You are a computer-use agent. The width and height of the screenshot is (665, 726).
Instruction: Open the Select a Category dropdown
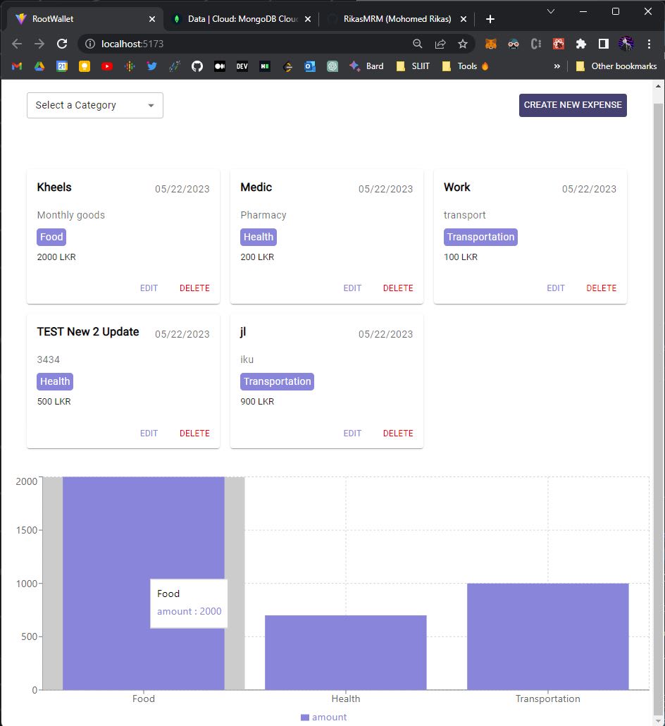click(x=95, y=105)
